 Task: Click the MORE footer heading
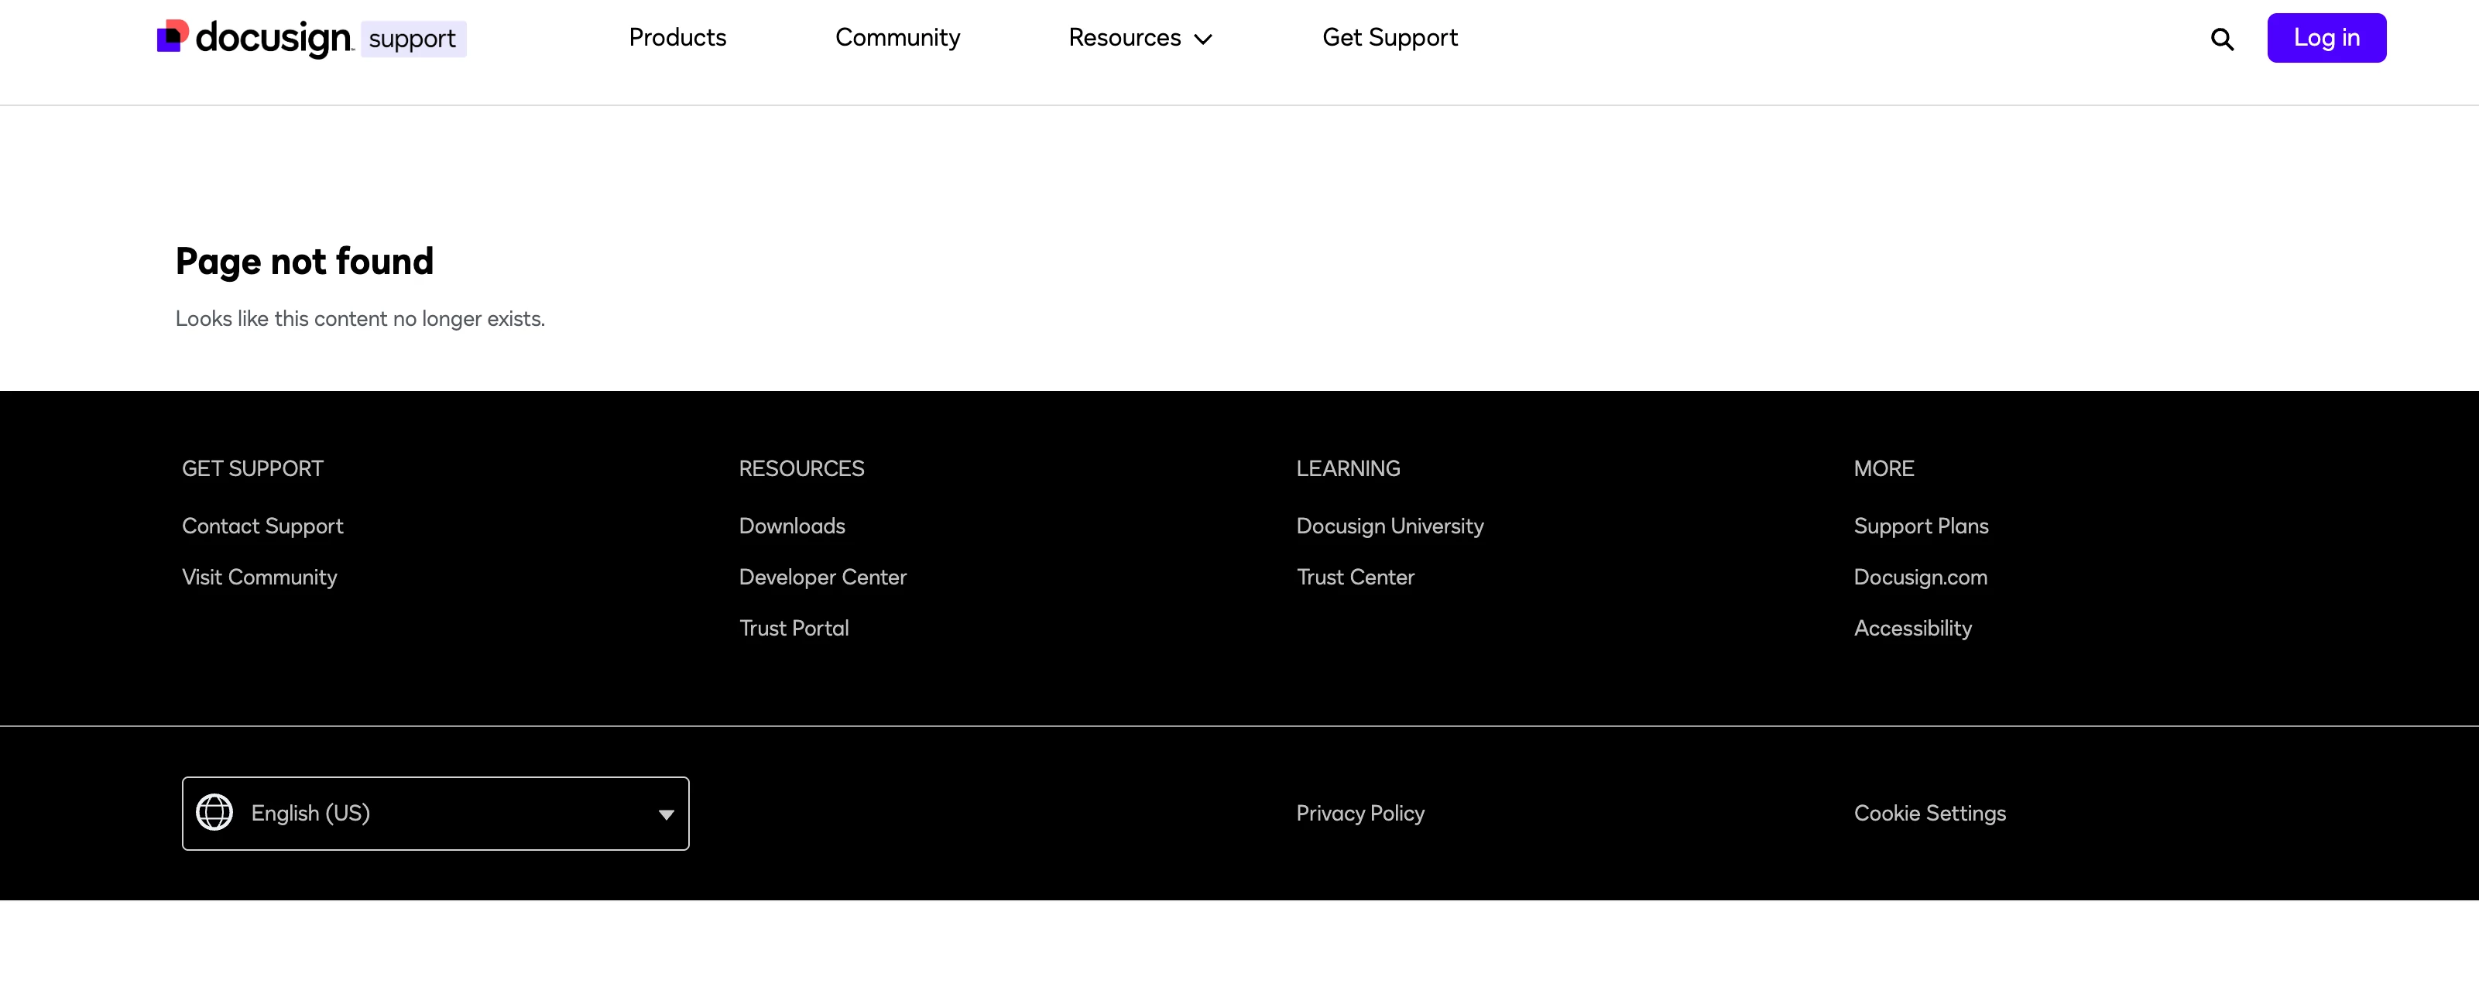click(x=1884, y=468)
